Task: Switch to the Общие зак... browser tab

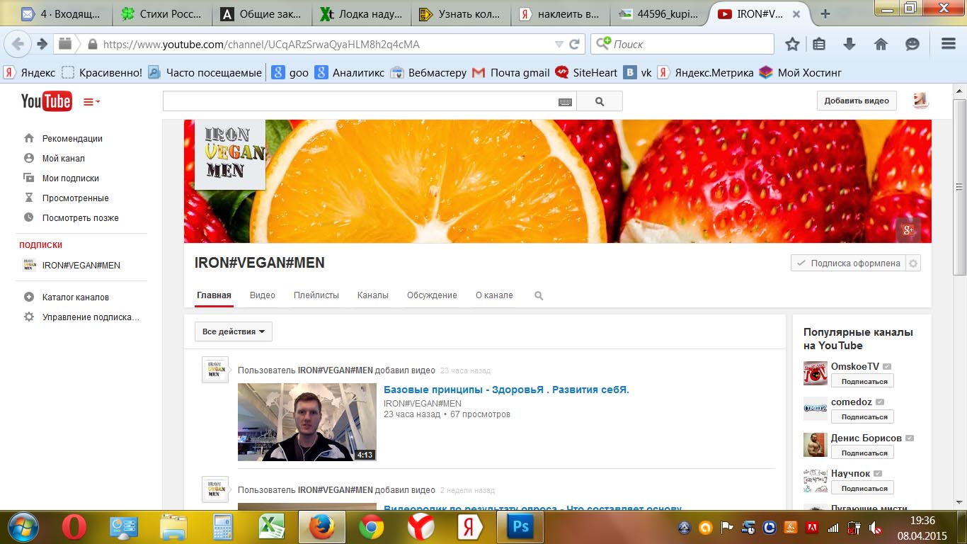Action: tap(262, 13)
